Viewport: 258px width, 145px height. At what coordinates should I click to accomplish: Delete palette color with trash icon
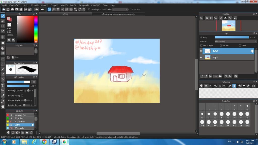(x=13, y=57)
